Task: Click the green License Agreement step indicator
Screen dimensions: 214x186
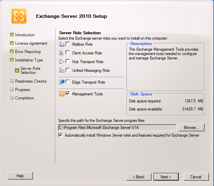Action: coord(12,43)
